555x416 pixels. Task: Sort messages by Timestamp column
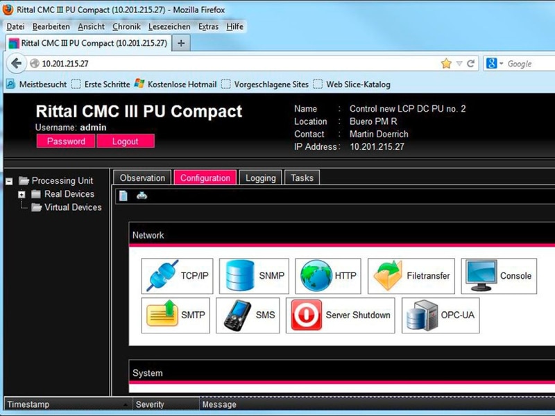(x=67, y=404)
